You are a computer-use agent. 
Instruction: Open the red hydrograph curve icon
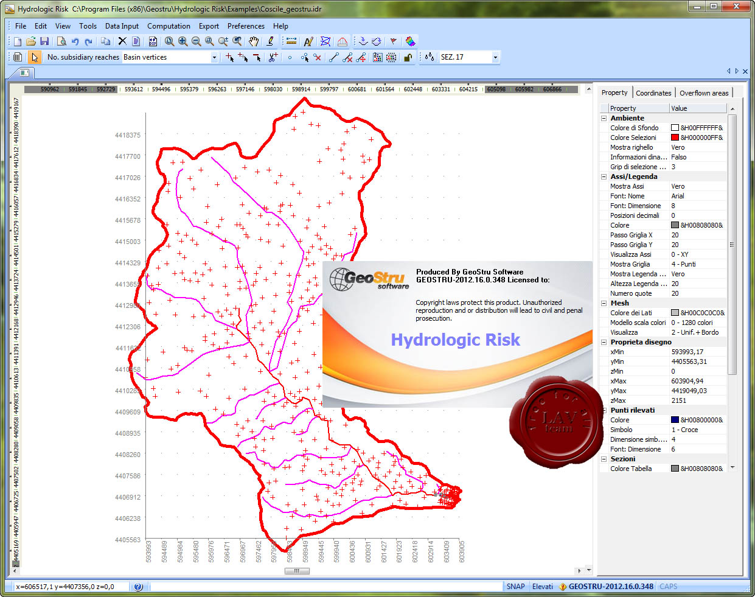click(x=343, y=41)
